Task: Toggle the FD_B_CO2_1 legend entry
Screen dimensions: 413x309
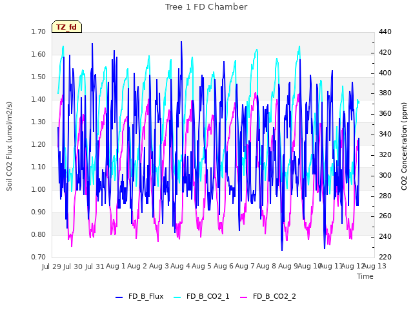Action: [201, 296]
